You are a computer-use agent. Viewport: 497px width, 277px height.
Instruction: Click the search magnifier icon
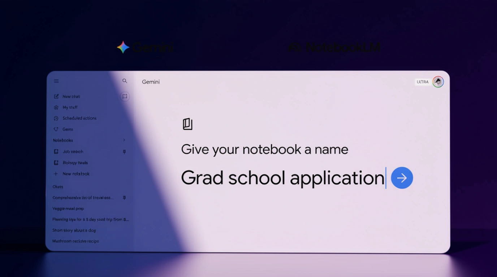click(125, 81)
